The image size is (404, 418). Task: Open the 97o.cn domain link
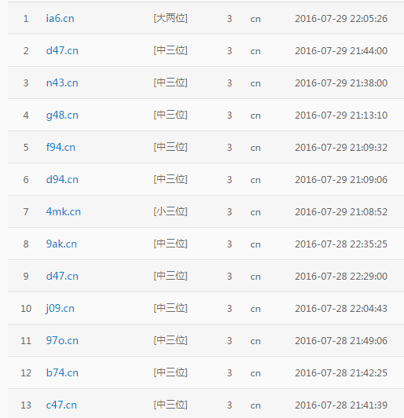click(x=62, y=340)
